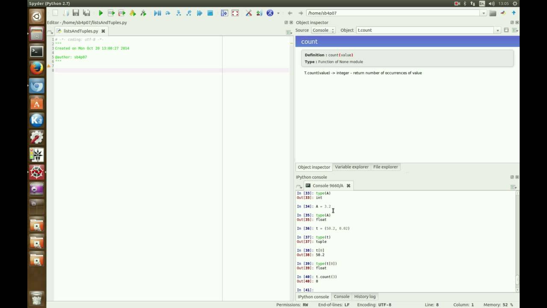547x308 pixels.
Task: Open the Source Console combo box
Action: pyautogui.click(x=323, y=30)
